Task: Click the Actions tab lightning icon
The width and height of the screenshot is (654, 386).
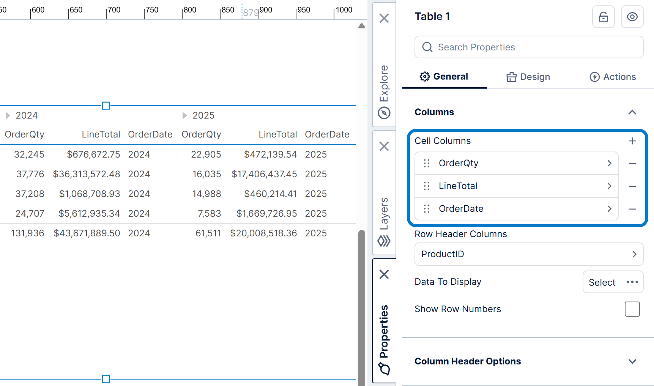Action: (x=595, y=77)
